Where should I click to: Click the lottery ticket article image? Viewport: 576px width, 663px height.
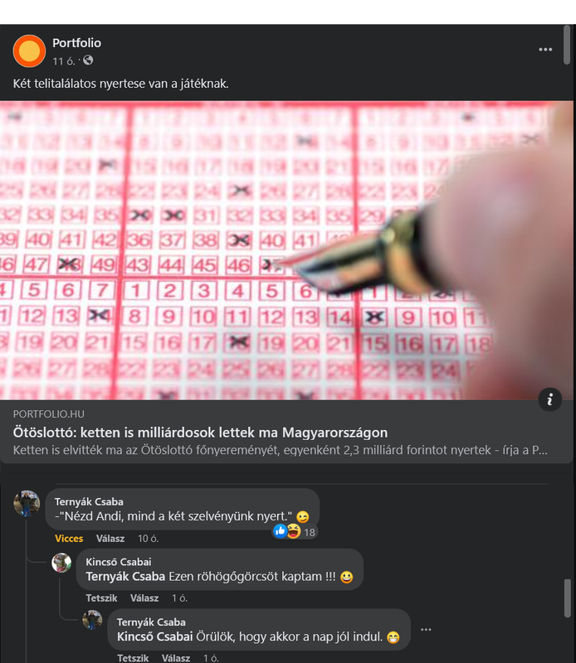(286, 250)
